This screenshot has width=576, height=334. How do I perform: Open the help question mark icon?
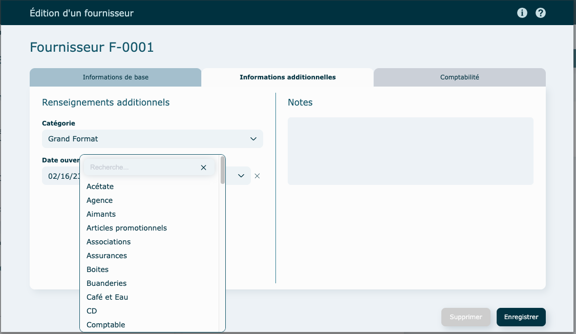pos(541,13)
